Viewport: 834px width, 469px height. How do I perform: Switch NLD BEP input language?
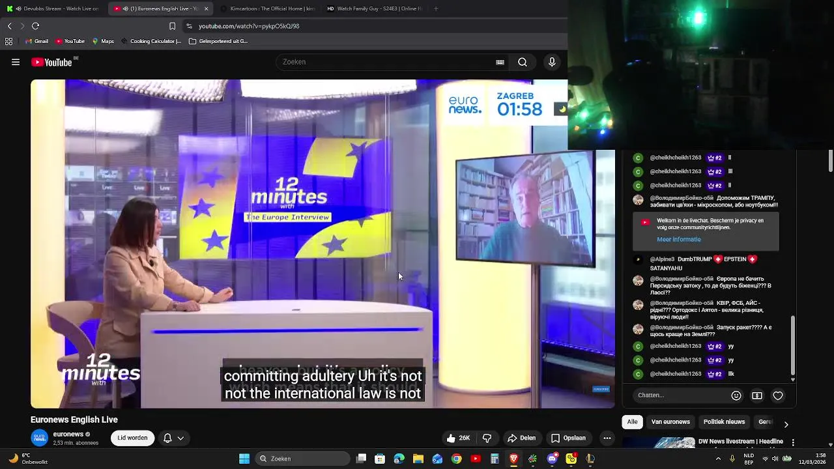(749, 459)
